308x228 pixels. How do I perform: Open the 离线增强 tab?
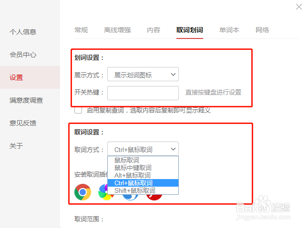tap(117, 30)
